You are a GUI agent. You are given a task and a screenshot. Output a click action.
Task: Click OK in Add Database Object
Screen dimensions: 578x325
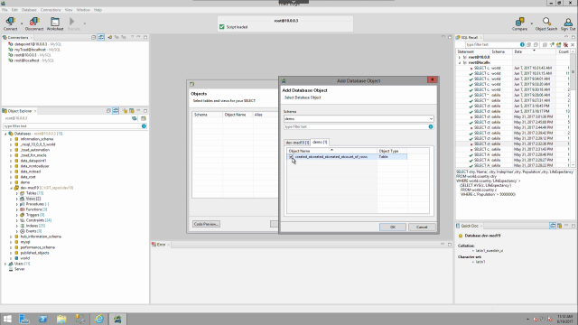393,227
